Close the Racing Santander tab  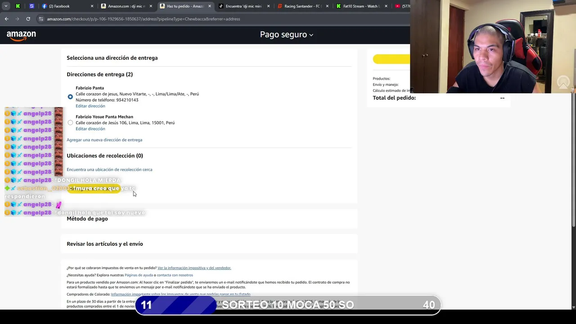pos(327,6)
